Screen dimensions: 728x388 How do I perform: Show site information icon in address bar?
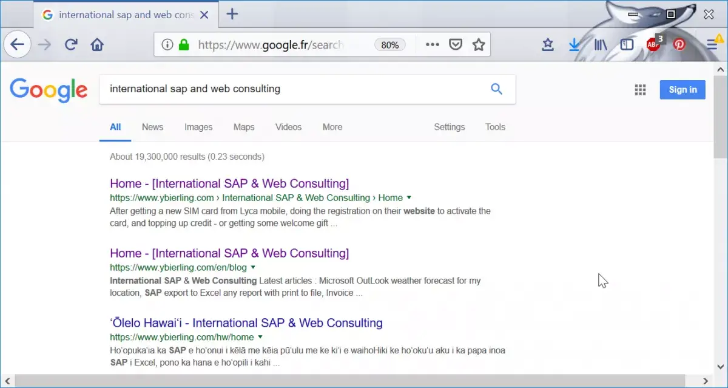click(167, 44)
